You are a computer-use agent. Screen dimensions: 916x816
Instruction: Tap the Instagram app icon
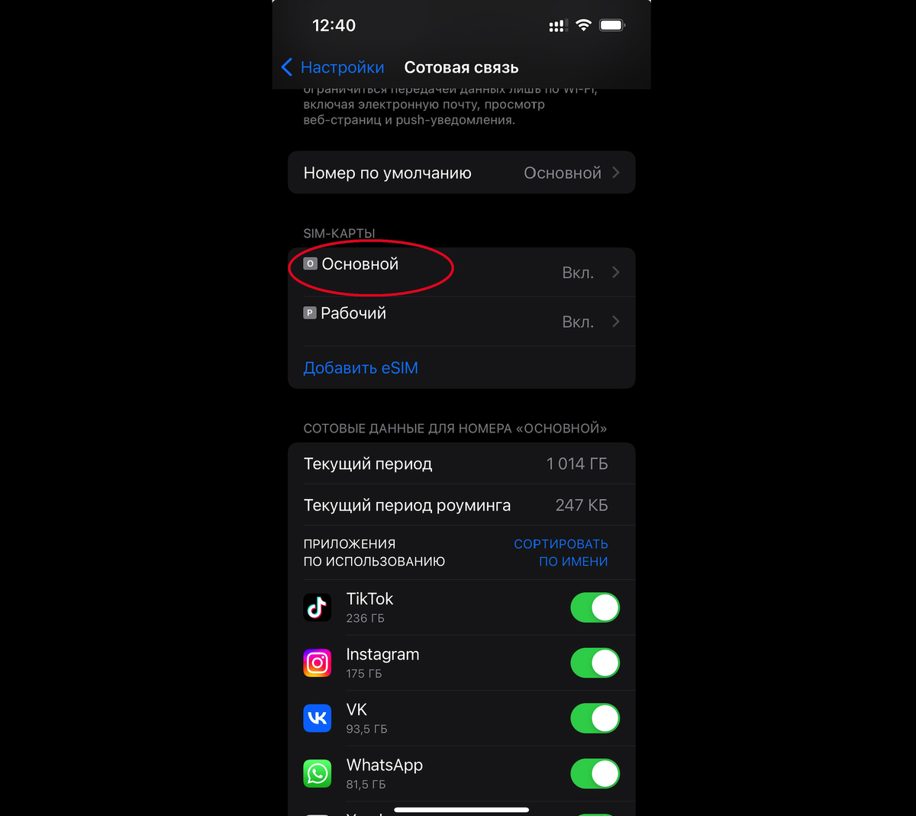tap(318, 662)
